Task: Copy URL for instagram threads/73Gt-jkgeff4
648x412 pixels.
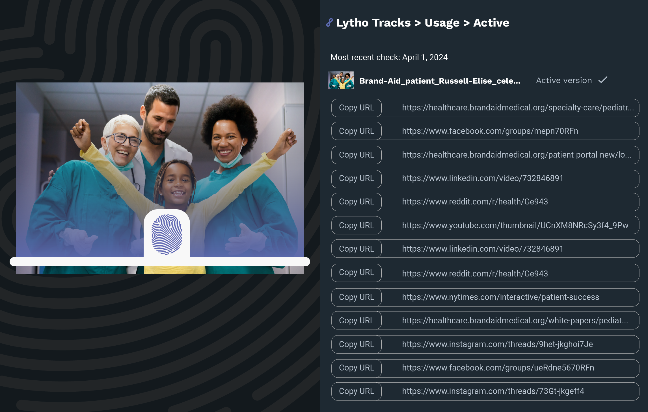Action: [357, 391]
